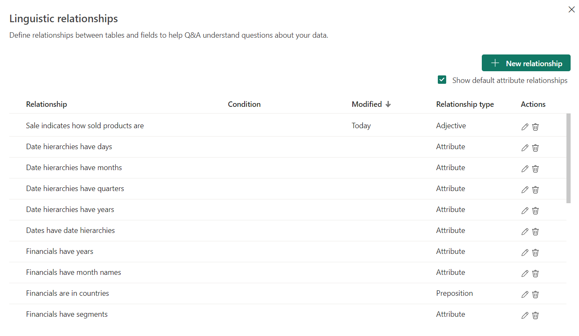579x336 pixels.
Task: Uncheck Show default attribute relationships
Action: coord(442,80)
